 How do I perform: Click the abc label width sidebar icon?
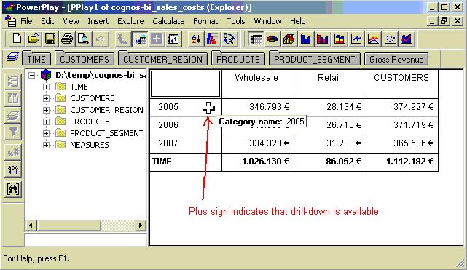point(13,169)
